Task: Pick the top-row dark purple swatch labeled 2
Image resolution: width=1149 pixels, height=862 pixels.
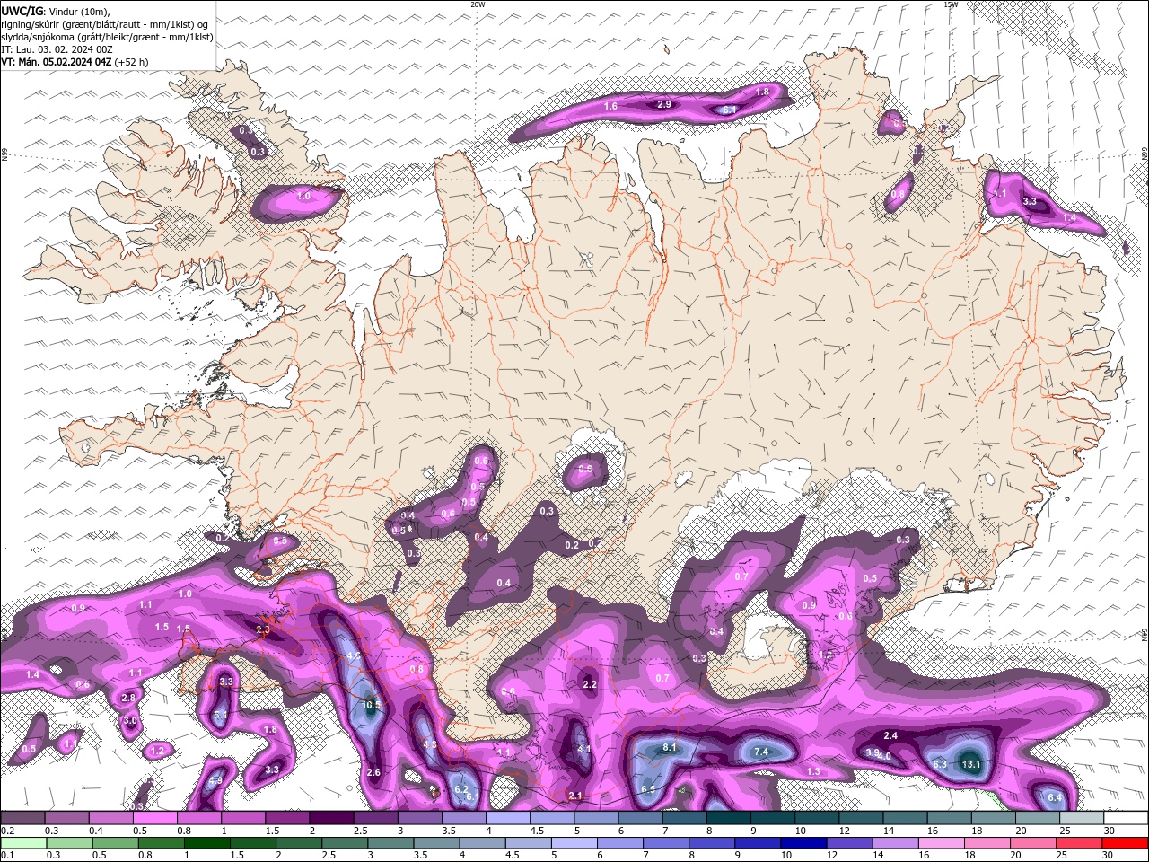Action: (331, 817)
